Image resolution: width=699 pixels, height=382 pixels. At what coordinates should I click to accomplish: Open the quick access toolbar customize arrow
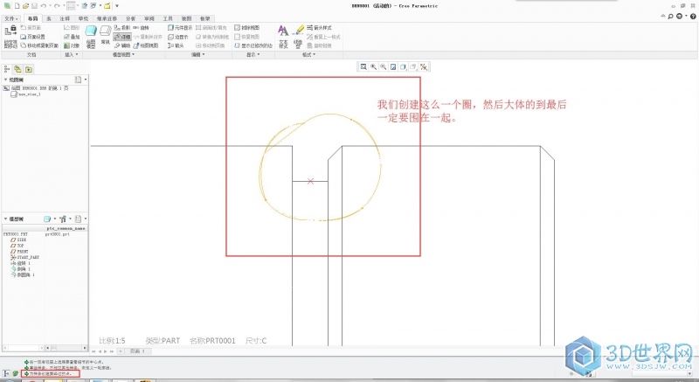[117, 6]
